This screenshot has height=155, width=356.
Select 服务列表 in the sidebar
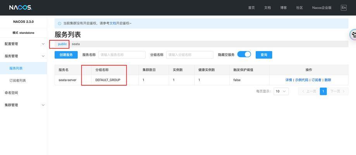(x=23, y=68)
